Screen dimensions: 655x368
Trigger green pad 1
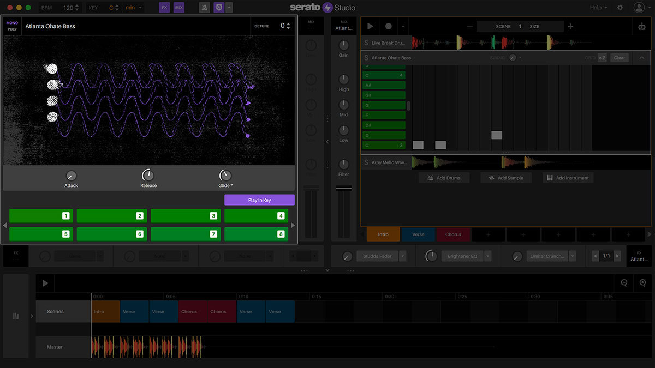(40, 216)
